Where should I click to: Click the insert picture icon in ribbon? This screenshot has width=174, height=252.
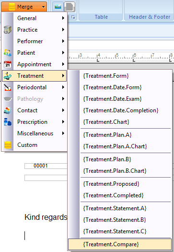pyautogui.click(x=58, y=7)
